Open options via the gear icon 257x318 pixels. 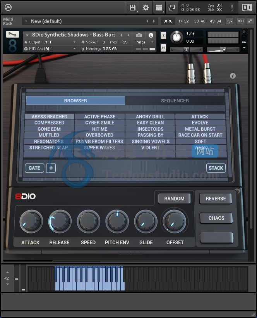point(146,8)
